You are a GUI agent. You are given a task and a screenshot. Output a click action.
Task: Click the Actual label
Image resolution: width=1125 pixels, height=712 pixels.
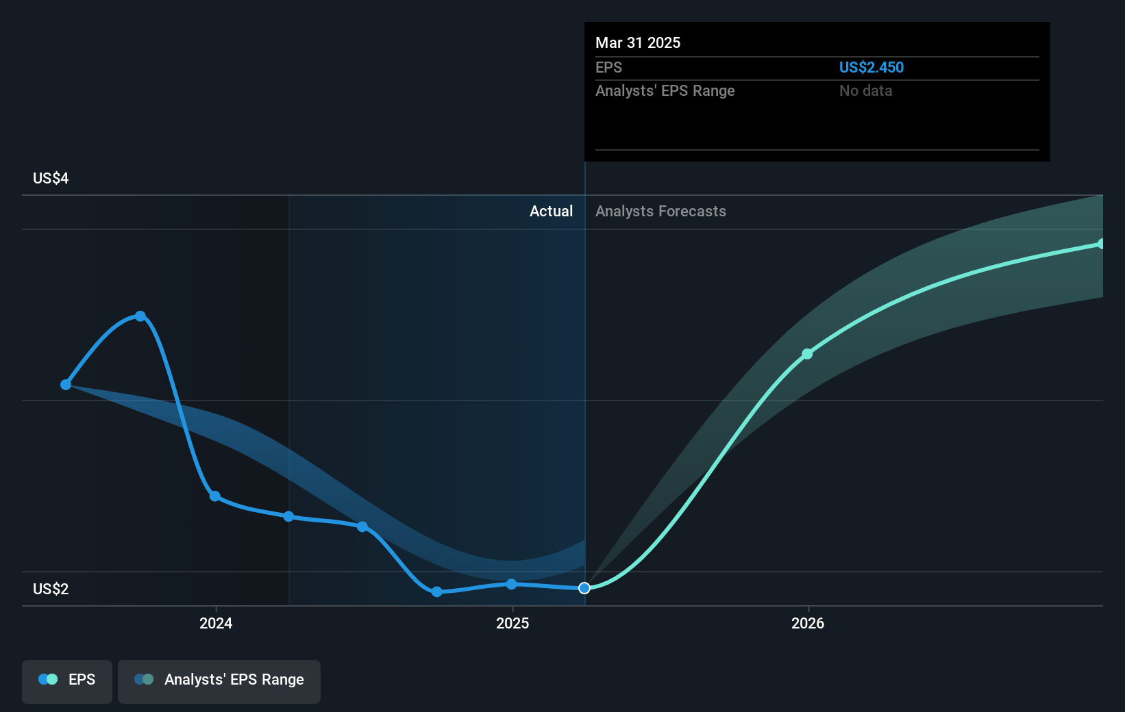click(551, 211)
